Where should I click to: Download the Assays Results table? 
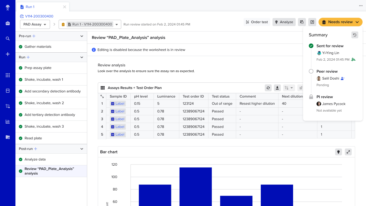(277, 88)
